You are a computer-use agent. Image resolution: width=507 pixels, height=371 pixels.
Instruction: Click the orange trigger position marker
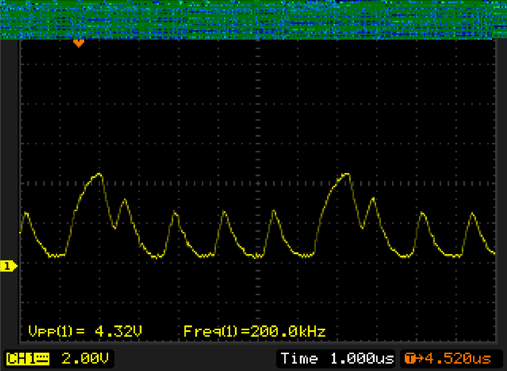click(x=79, y=43)
